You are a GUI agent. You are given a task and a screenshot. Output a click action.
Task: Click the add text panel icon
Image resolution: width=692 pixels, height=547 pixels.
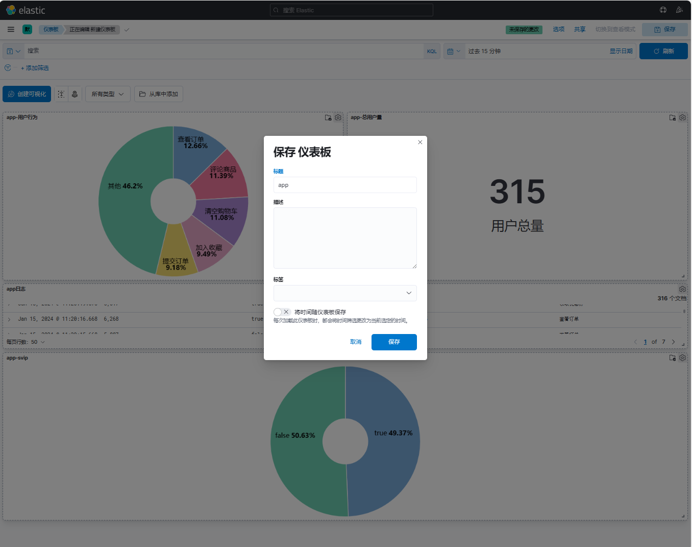[61, 94]
